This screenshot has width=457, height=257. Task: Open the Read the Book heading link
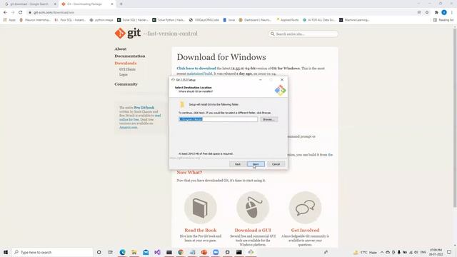click(x=201, y=230)
